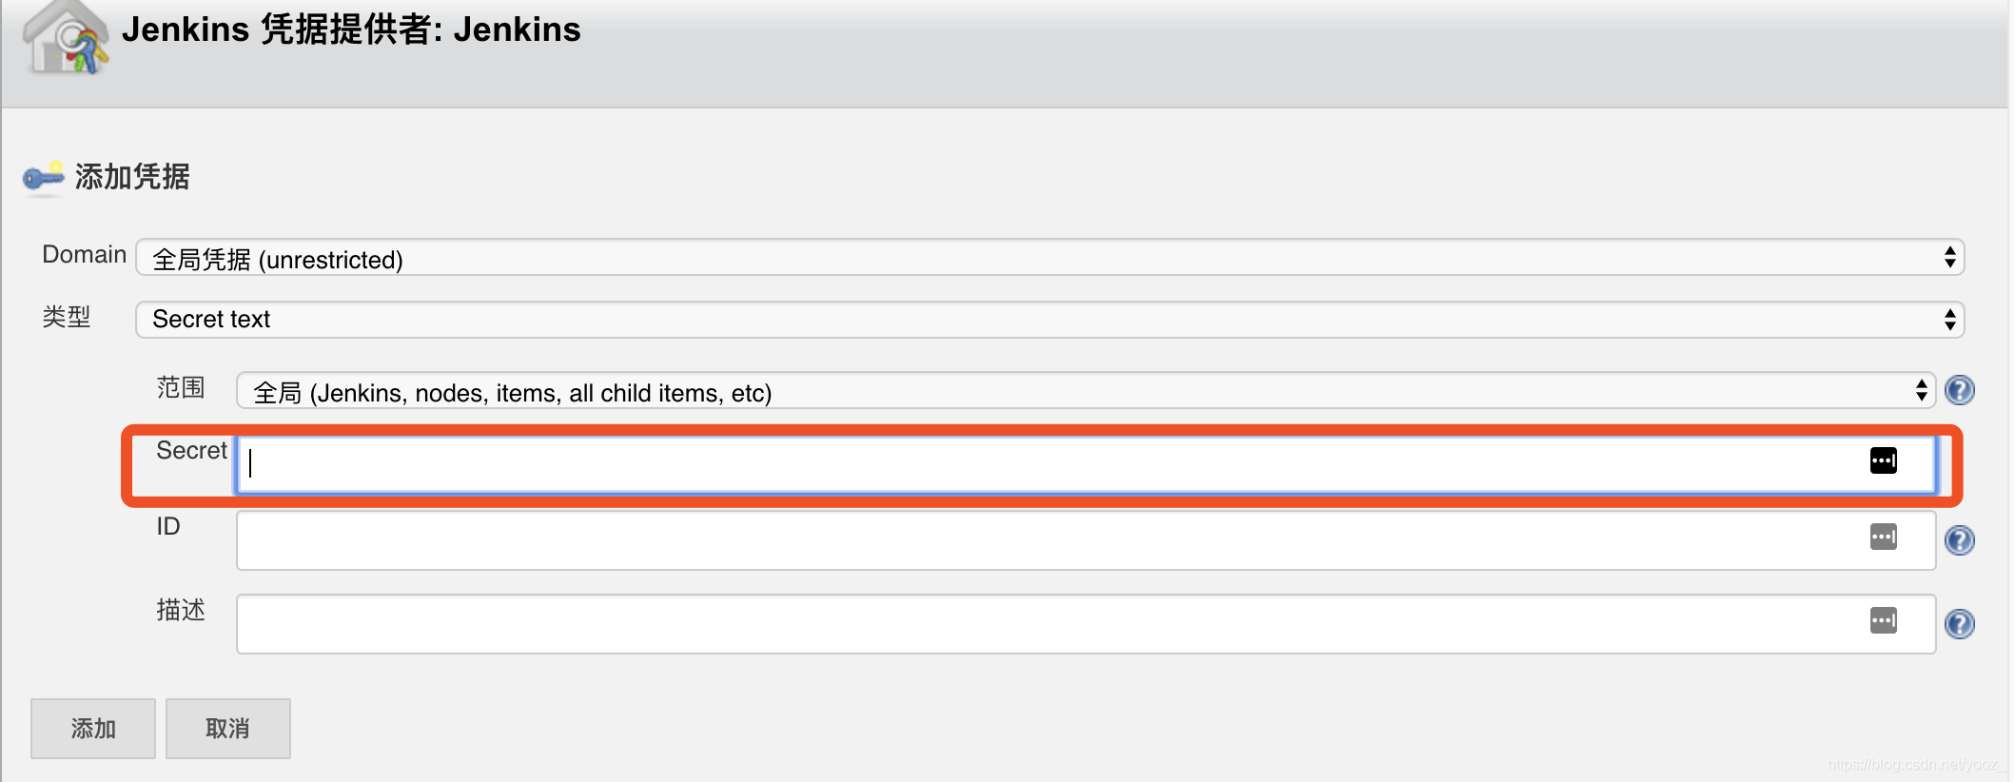Open the Domain dropdown 全局凭据 (unrestricted)
2015x782 pixels.
[x=1050, y=258]
